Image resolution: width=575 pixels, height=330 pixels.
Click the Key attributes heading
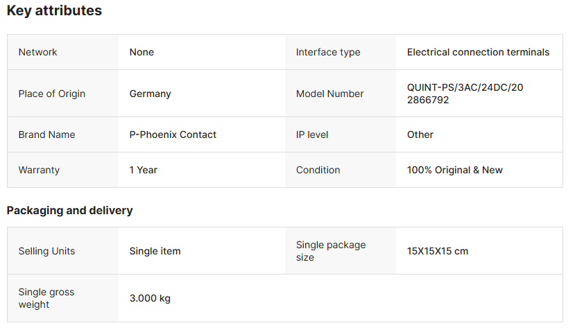point(54,11)
